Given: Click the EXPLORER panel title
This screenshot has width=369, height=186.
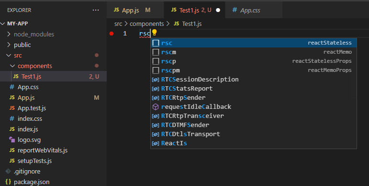Looking at the screenshot, I should tap(19, 10).
